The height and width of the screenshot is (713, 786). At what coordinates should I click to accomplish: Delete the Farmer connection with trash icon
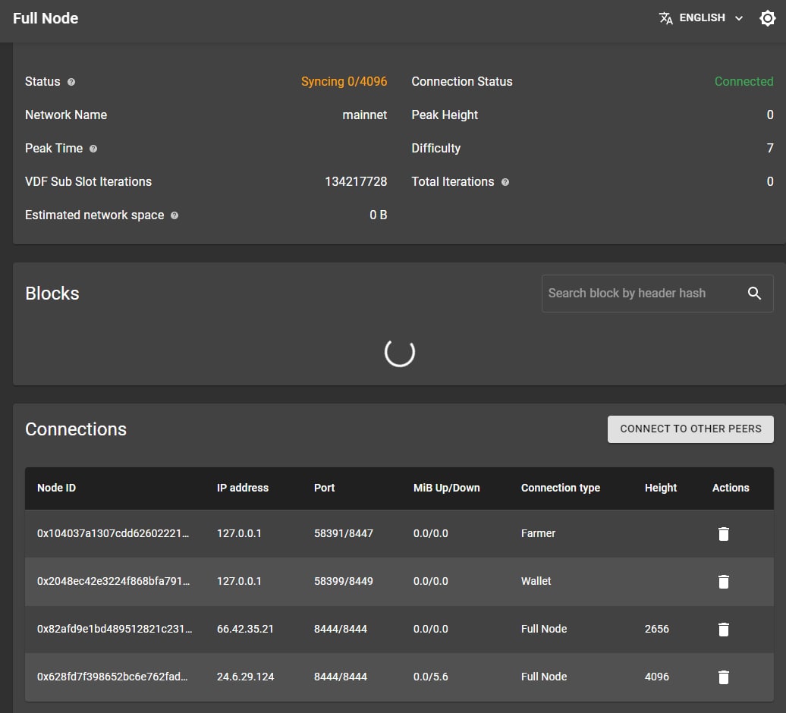coord(723,534)
